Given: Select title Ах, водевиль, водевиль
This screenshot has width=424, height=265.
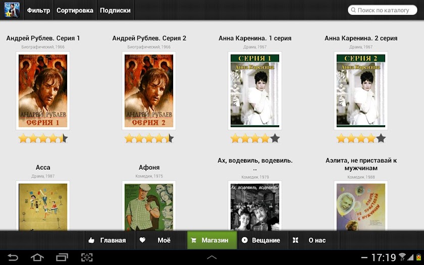Looking at the screenshot, I should (255, 164).
